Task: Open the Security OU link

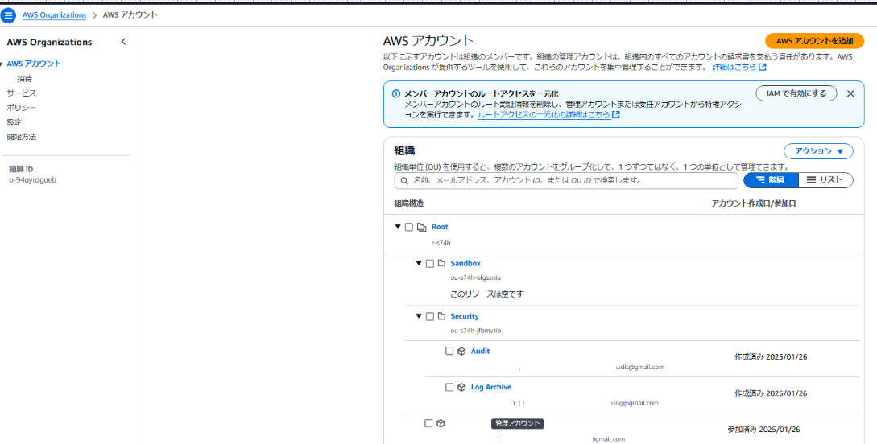Action: point(465,316)
